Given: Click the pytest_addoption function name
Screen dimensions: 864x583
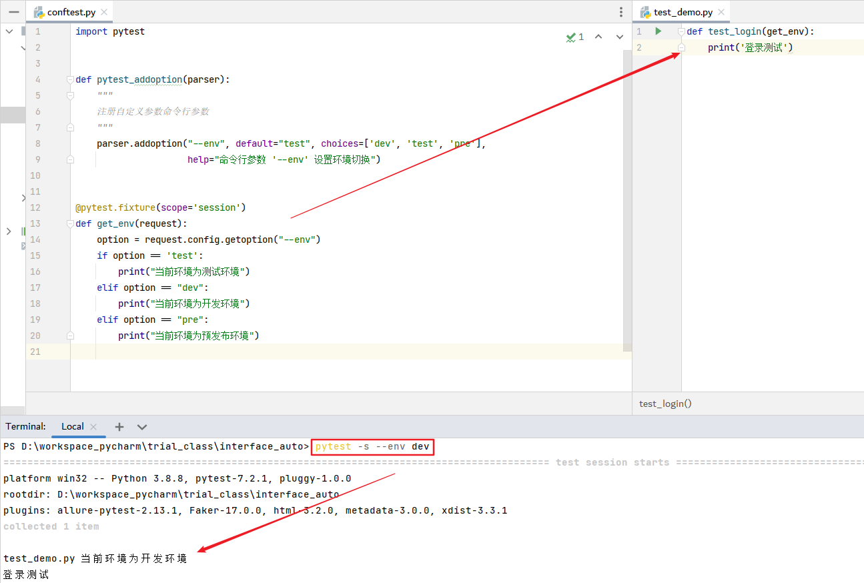Looking at the screenshot, I should 139,79.
